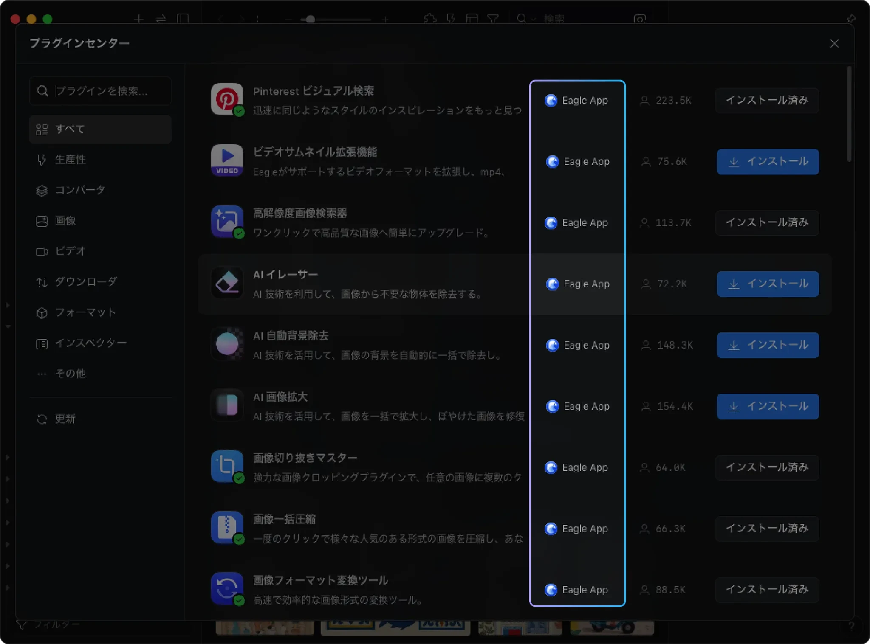Select the 生産性 category
This screenshot has height=644, width=870.
click(x=100, y=160)
